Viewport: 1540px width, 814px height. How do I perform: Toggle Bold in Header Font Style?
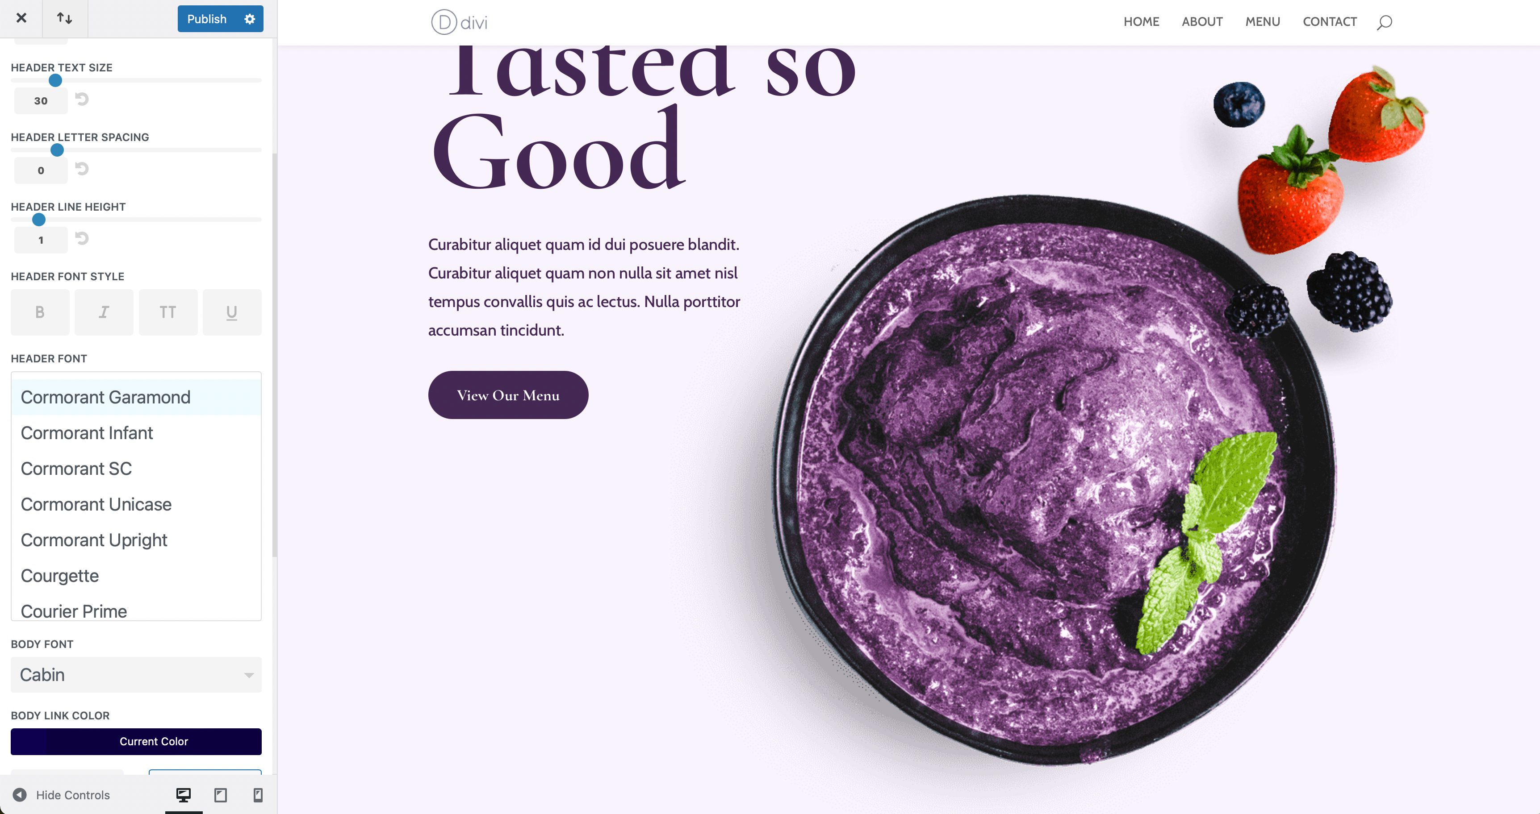click(39, 311)
